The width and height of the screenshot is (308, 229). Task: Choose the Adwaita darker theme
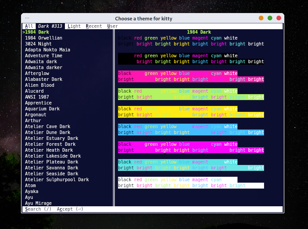tap(44, 67)
